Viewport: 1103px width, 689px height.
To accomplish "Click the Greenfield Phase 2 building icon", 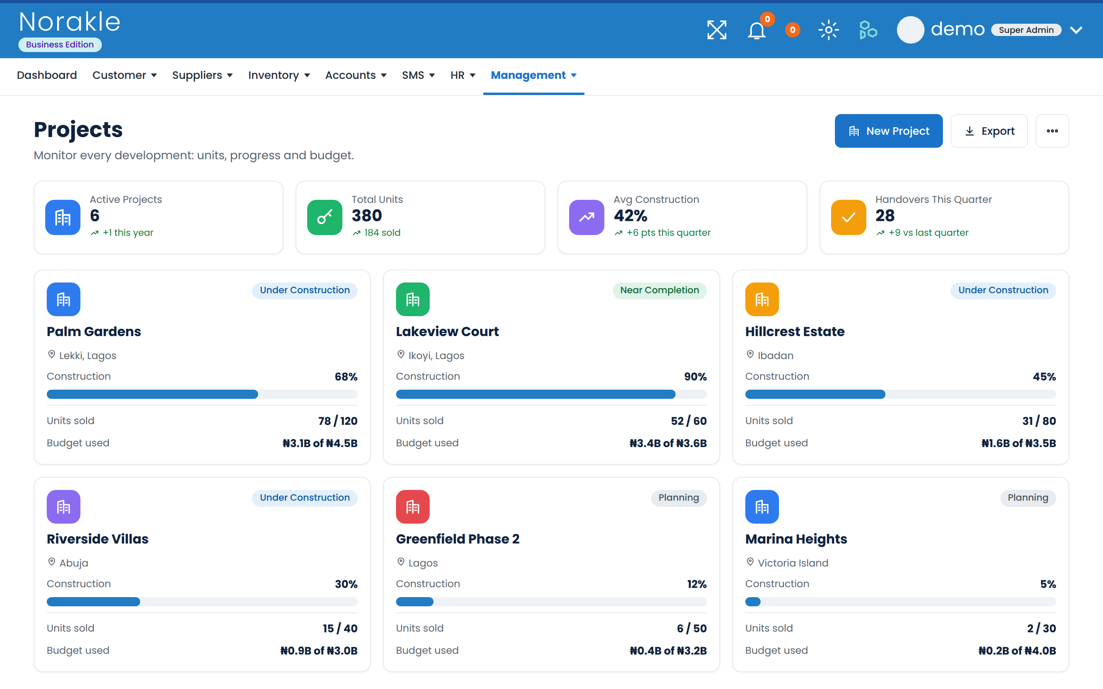I will [x=412, y=507].
